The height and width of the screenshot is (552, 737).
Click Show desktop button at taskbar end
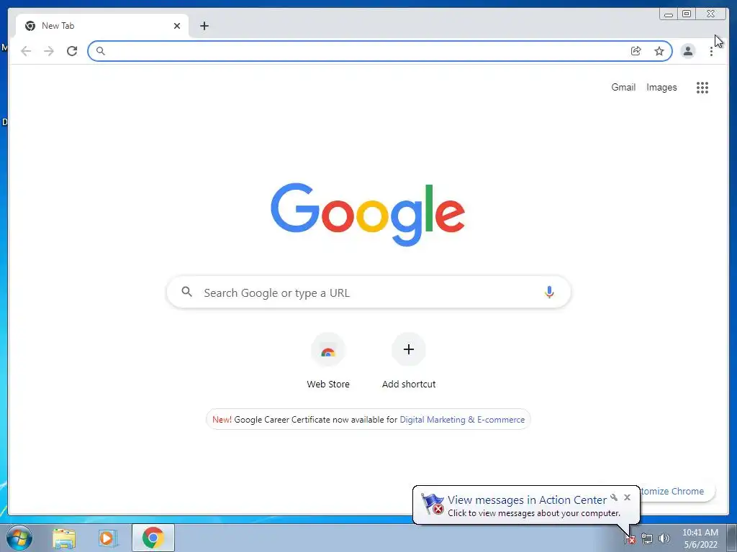[x=731, y=538]
